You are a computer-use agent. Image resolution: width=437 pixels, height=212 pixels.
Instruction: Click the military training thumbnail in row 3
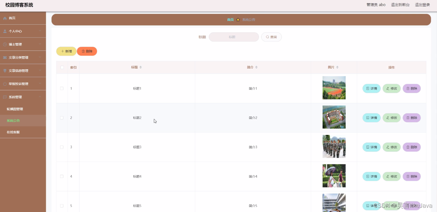coord(334,146)
